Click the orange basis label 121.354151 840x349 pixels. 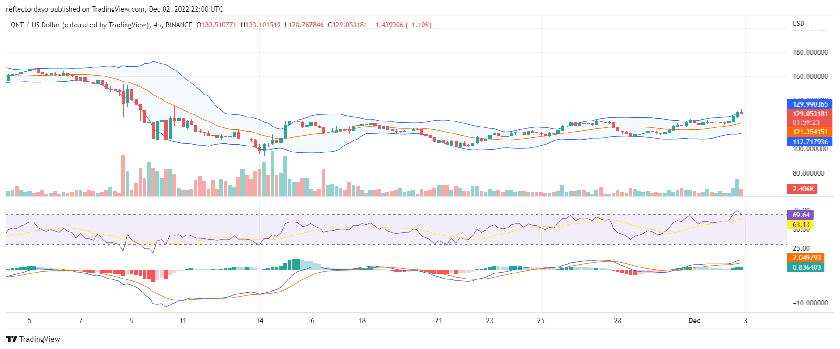click(x=809, y=132)
